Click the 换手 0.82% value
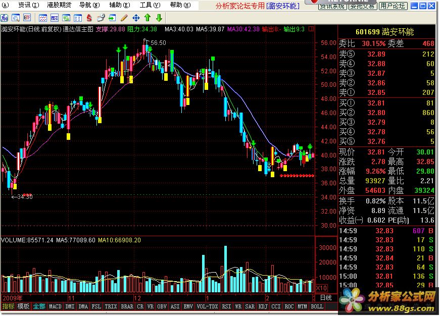Viewport: 440px width, 316px height. click(x=375, y=201)
